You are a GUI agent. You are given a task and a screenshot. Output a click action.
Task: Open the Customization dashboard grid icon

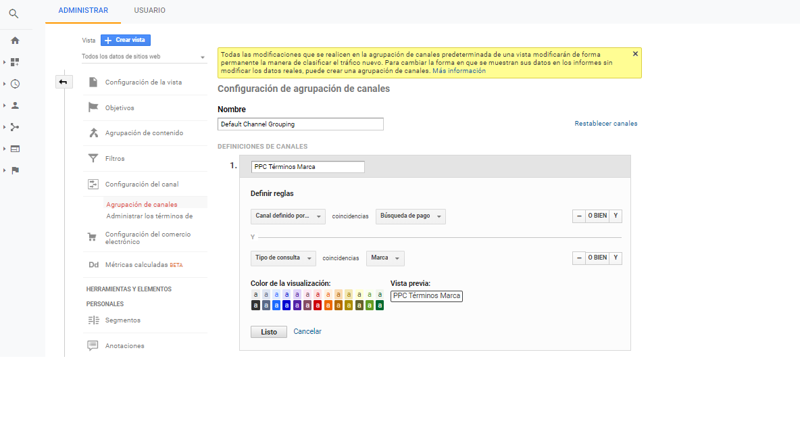pos(15,62)
